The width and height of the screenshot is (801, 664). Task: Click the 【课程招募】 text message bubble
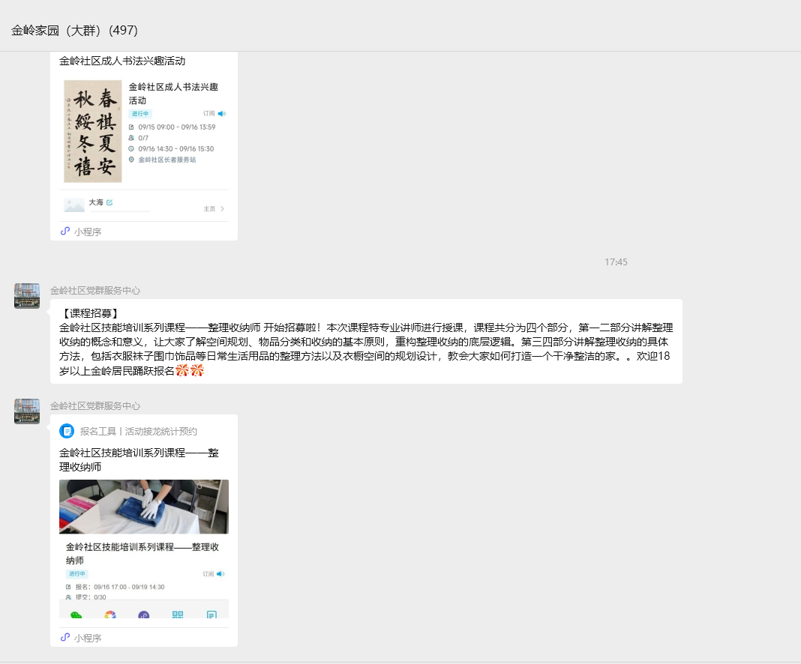point(366,341)
